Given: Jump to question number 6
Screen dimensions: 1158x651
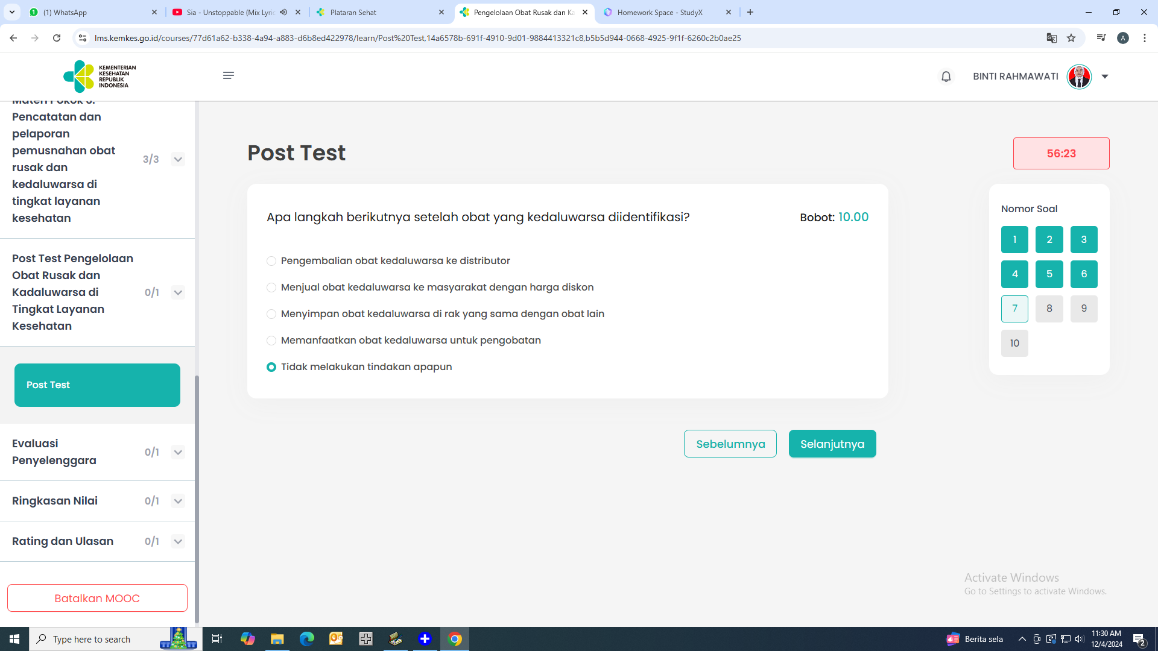Looking at the screenshot, I should (1084, 274).
